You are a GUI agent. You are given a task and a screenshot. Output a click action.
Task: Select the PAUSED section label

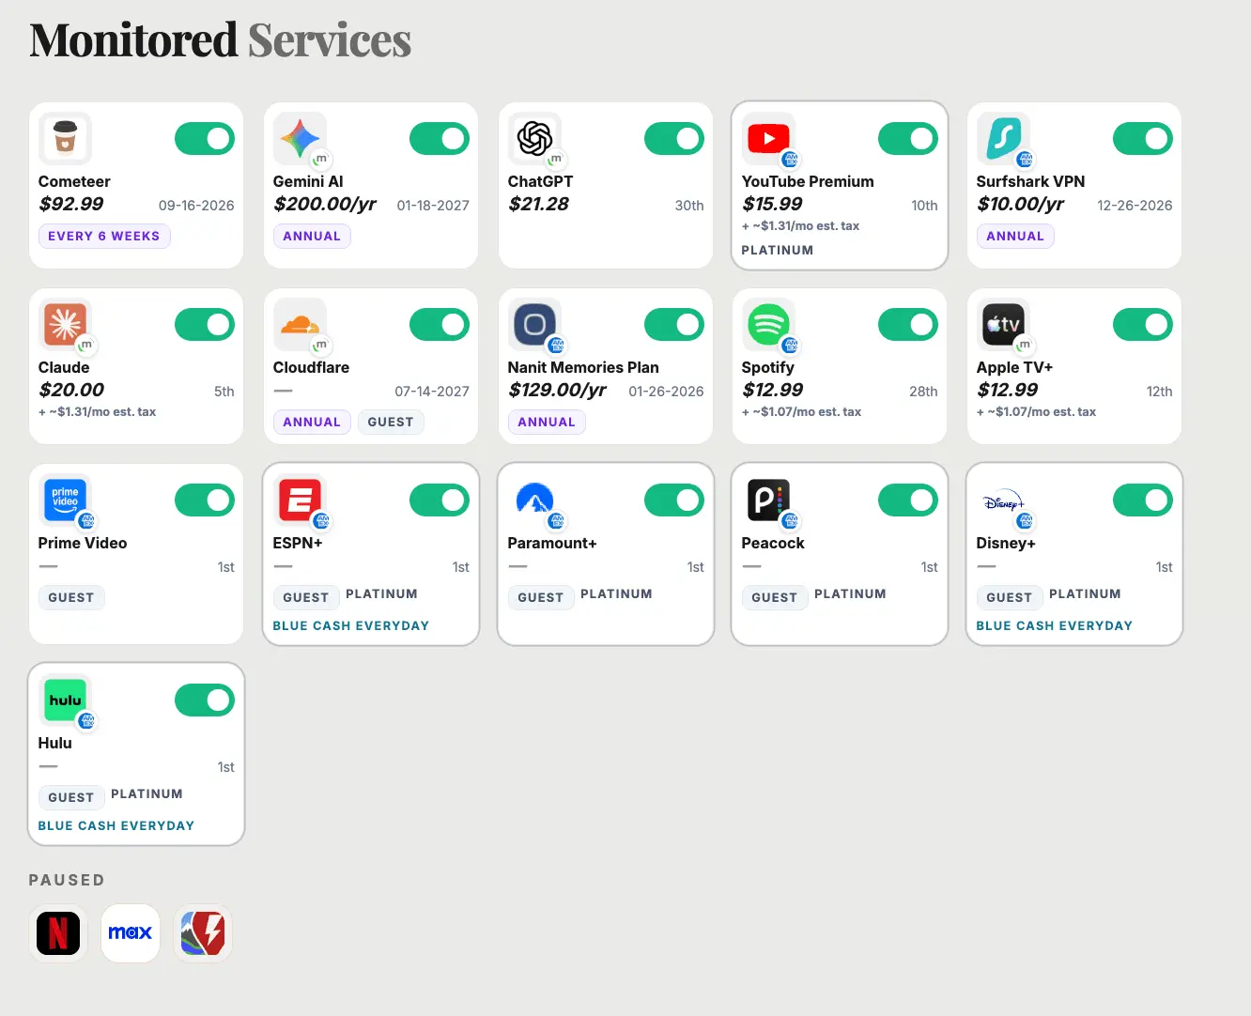click(67, 880)
